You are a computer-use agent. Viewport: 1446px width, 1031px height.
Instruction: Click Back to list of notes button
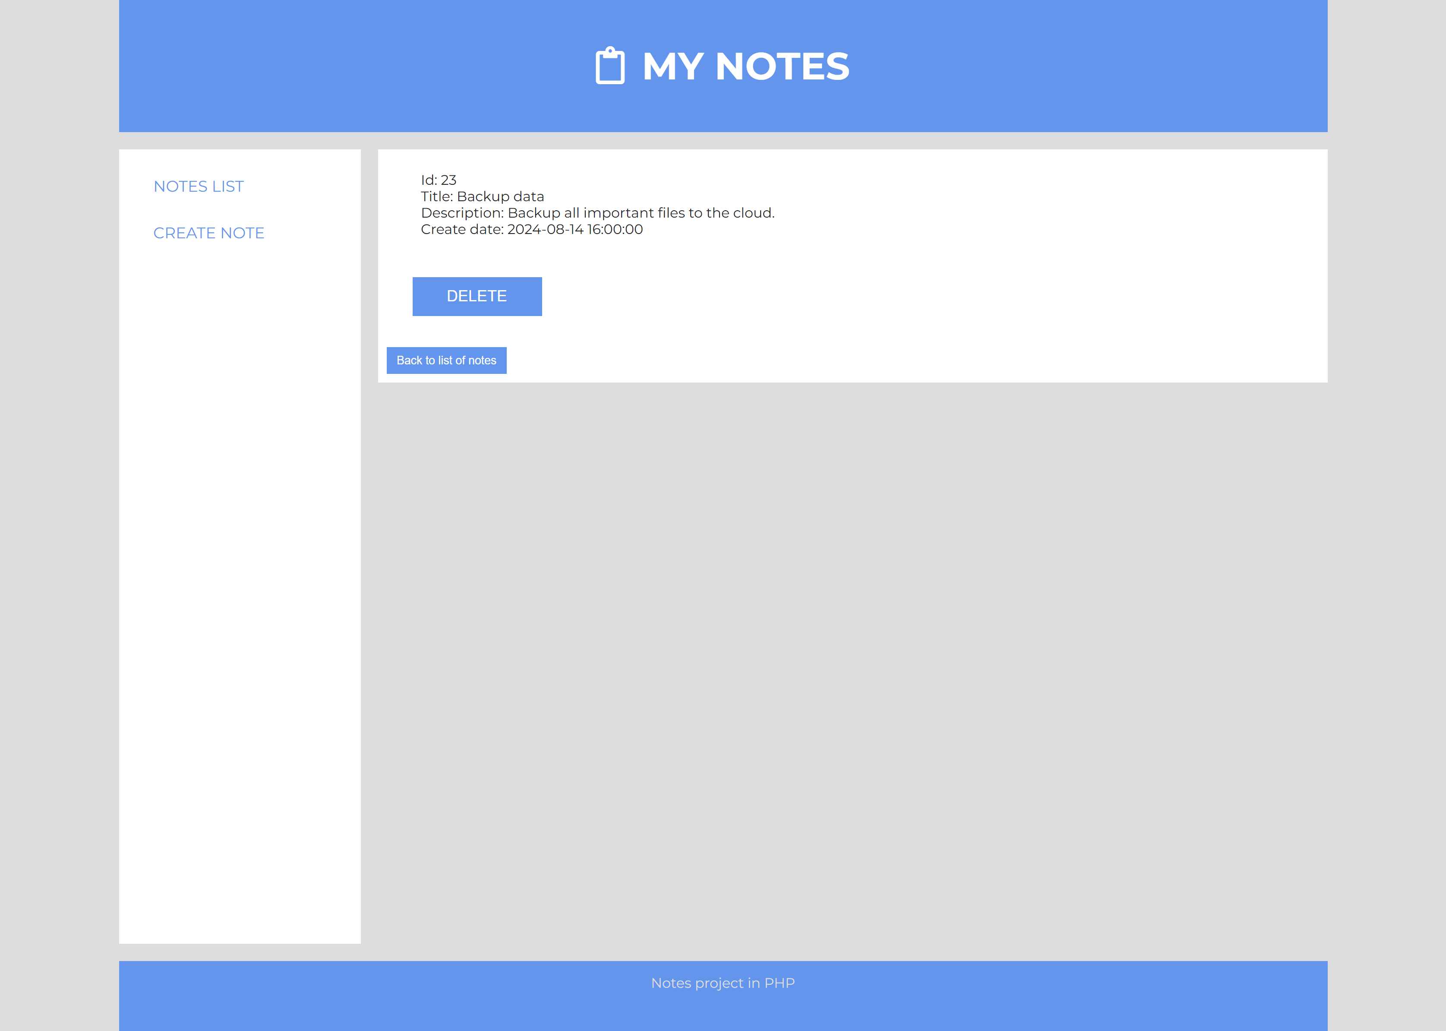446,361
